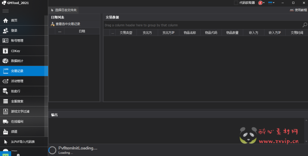The height and width of the screenshot is (156, 308).
Task: Sort by 物品数量 column header
Action: (233, 33)
